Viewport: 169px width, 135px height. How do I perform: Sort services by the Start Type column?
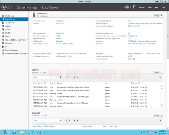click(x=113, y=126)
